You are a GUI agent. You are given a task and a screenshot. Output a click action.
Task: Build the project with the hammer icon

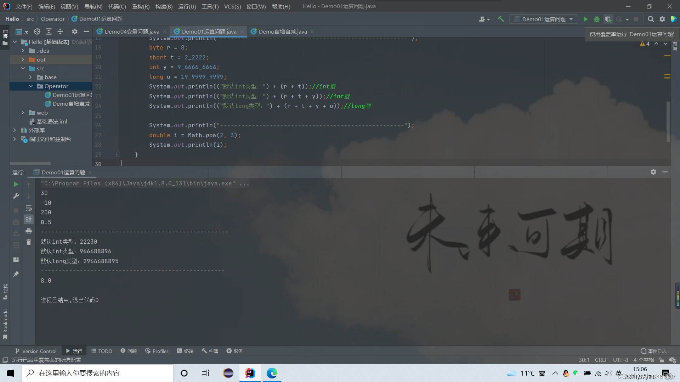click(x=501, y=19)
